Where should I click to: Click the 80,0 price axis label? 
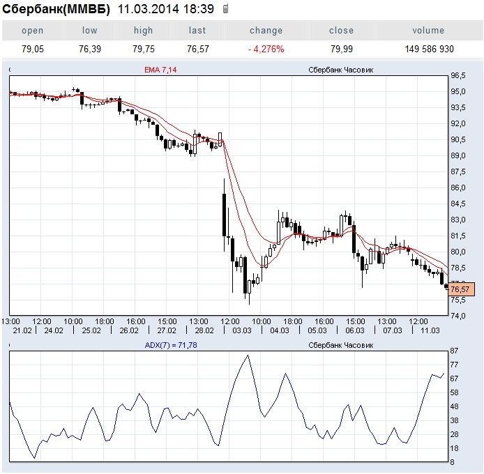click(458, 252)
